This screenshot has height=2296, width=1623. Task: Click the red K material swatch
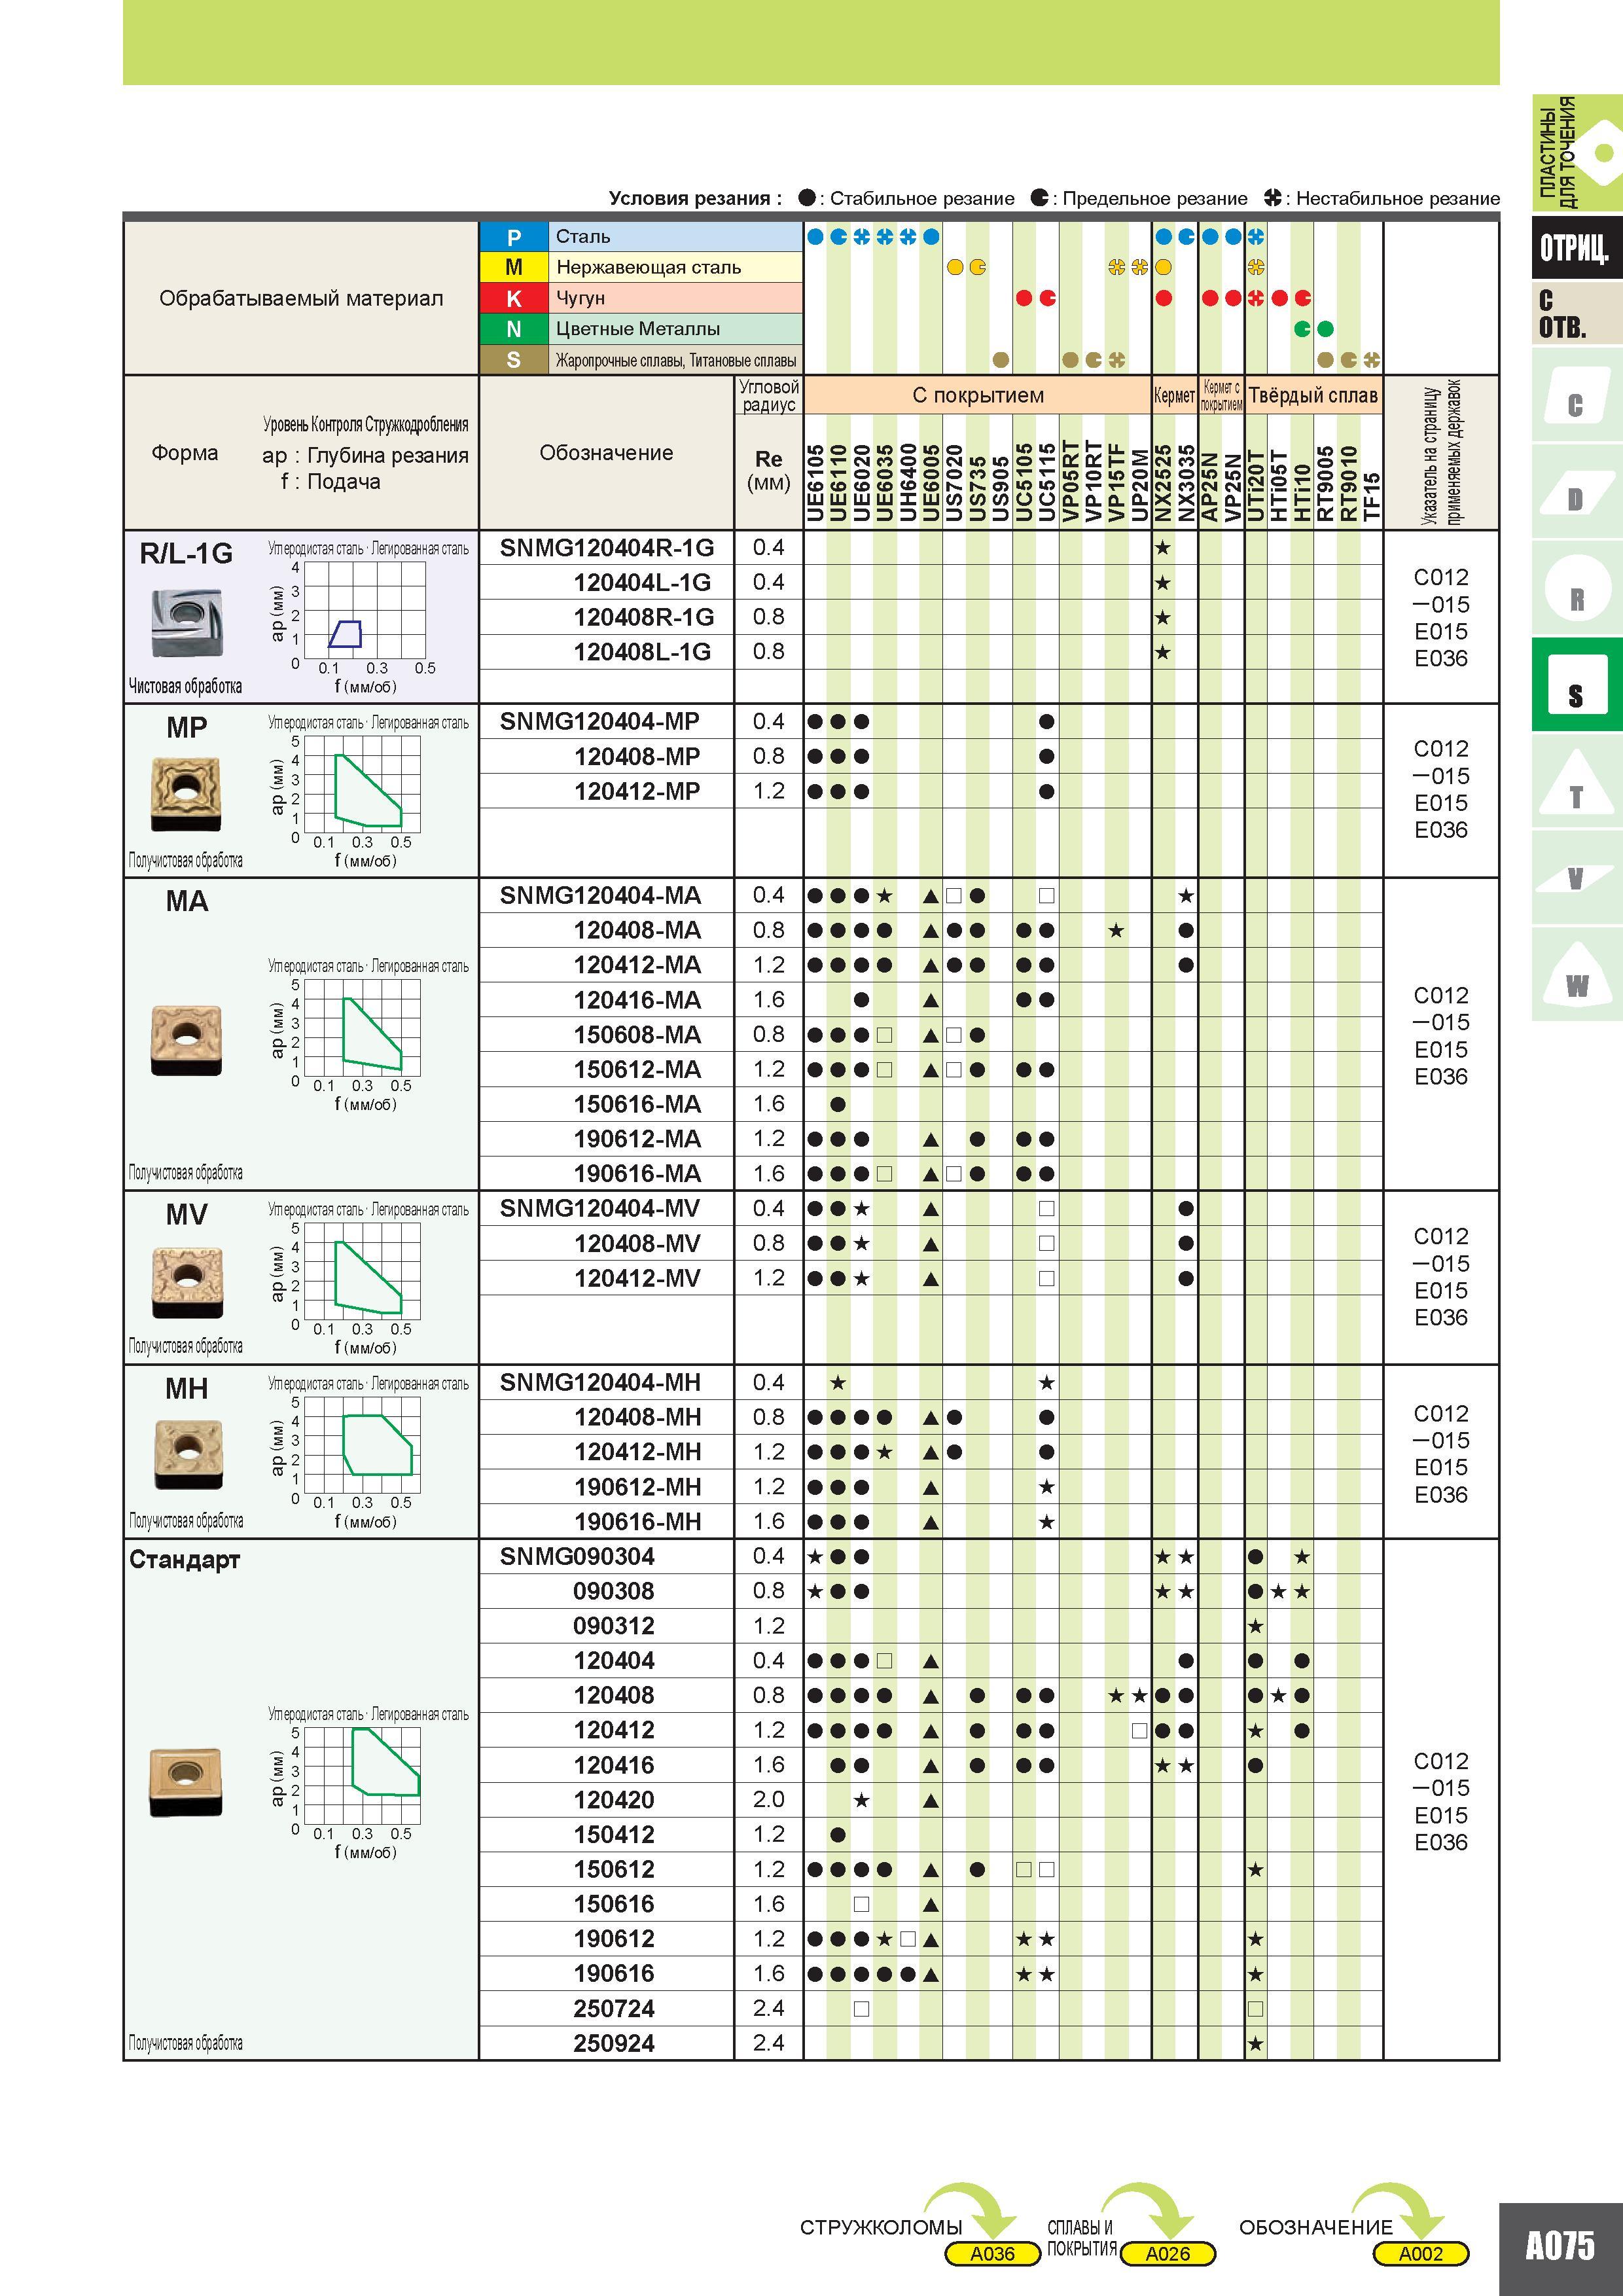click(x=514, y=298)
